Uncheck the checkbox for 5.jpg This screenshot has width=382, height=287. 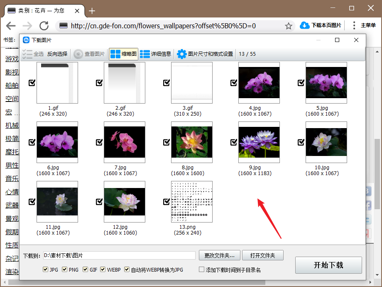[301, 83]
